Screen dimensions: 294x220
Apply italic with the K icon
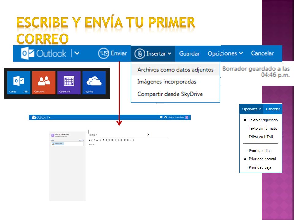[x=92, y=140]
